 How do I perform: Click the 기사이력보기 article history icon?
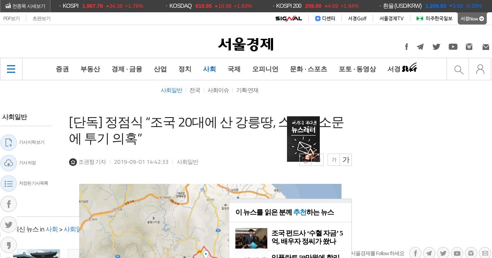[9, 143]
